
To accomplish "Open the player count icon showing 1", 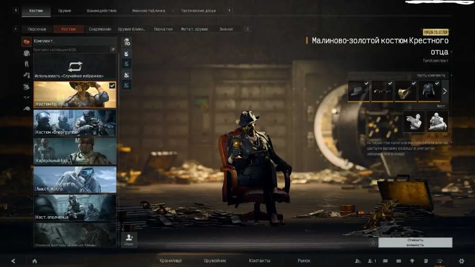I will 372,261.
